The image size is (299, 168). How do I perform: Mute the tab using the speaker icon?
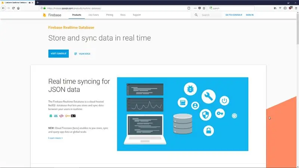click(x=30, y=3)
